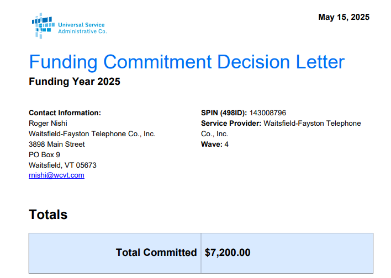Click the 3898 Main Street address line

[x=57, y=144]
